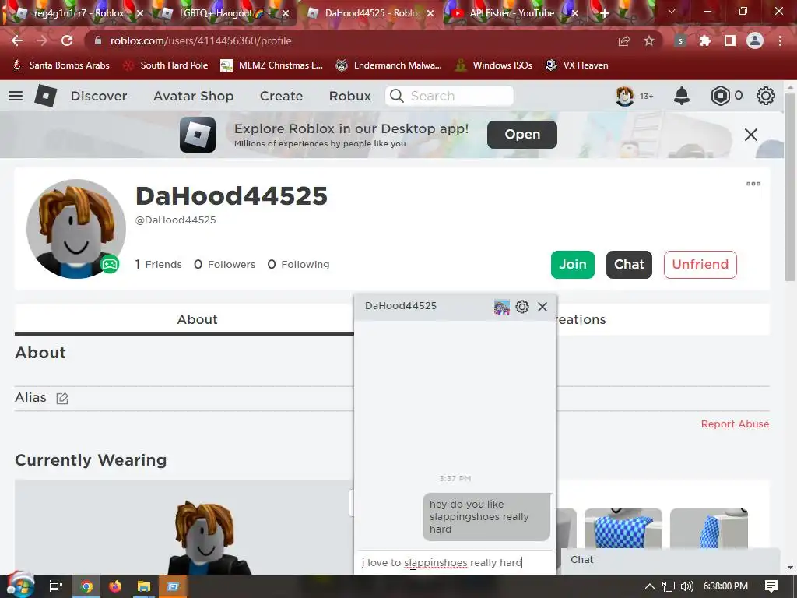Screen dimensions: 797x598
Task: Click the Roblox logo home icon
Action: click(x=45, y=96)
